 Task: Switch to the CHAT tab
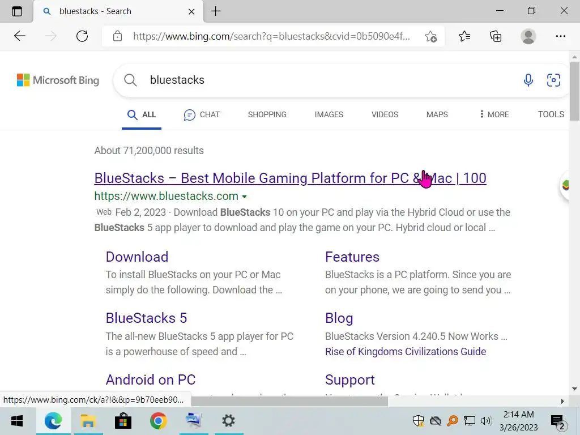pyautogui.click(x=202, y=114)
